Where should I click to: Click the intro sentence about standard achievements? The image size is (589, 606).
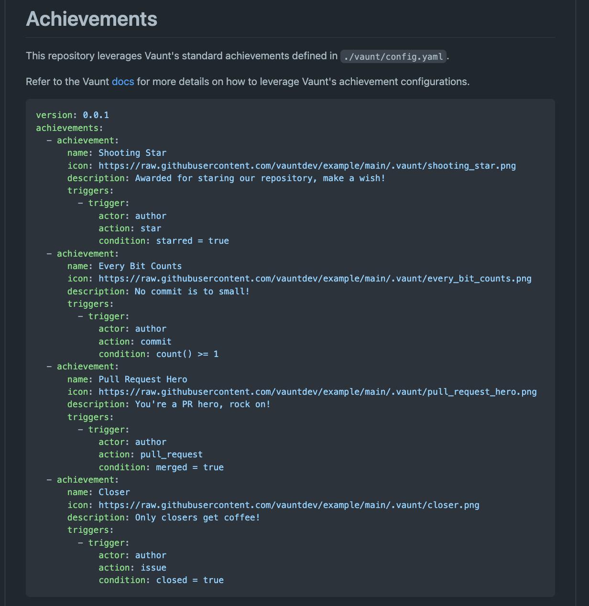pos(238,56)
